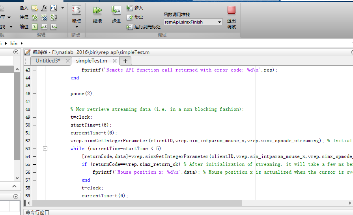Select the simpleTest.m tab
This screenshot has width=353, height=215.
click(92, 61)
